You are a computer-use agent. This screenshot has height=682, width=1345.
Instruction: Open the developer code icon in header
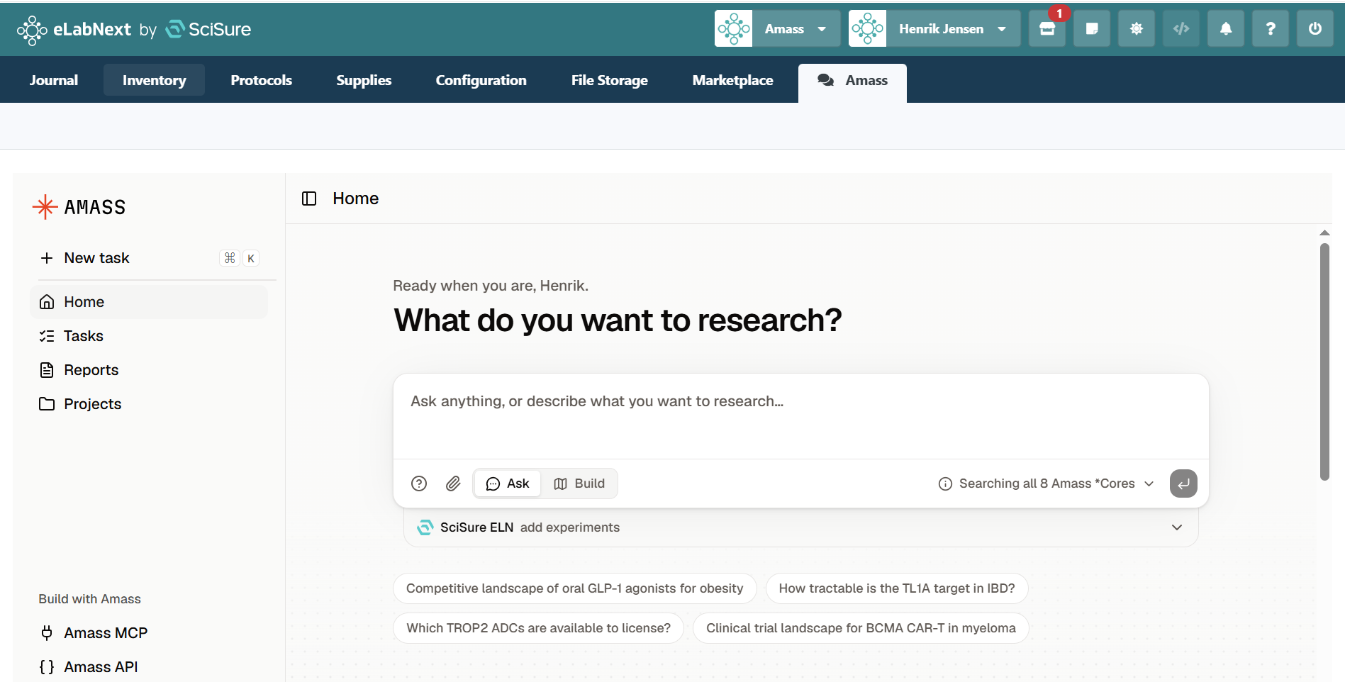(x=1181, y=29)
